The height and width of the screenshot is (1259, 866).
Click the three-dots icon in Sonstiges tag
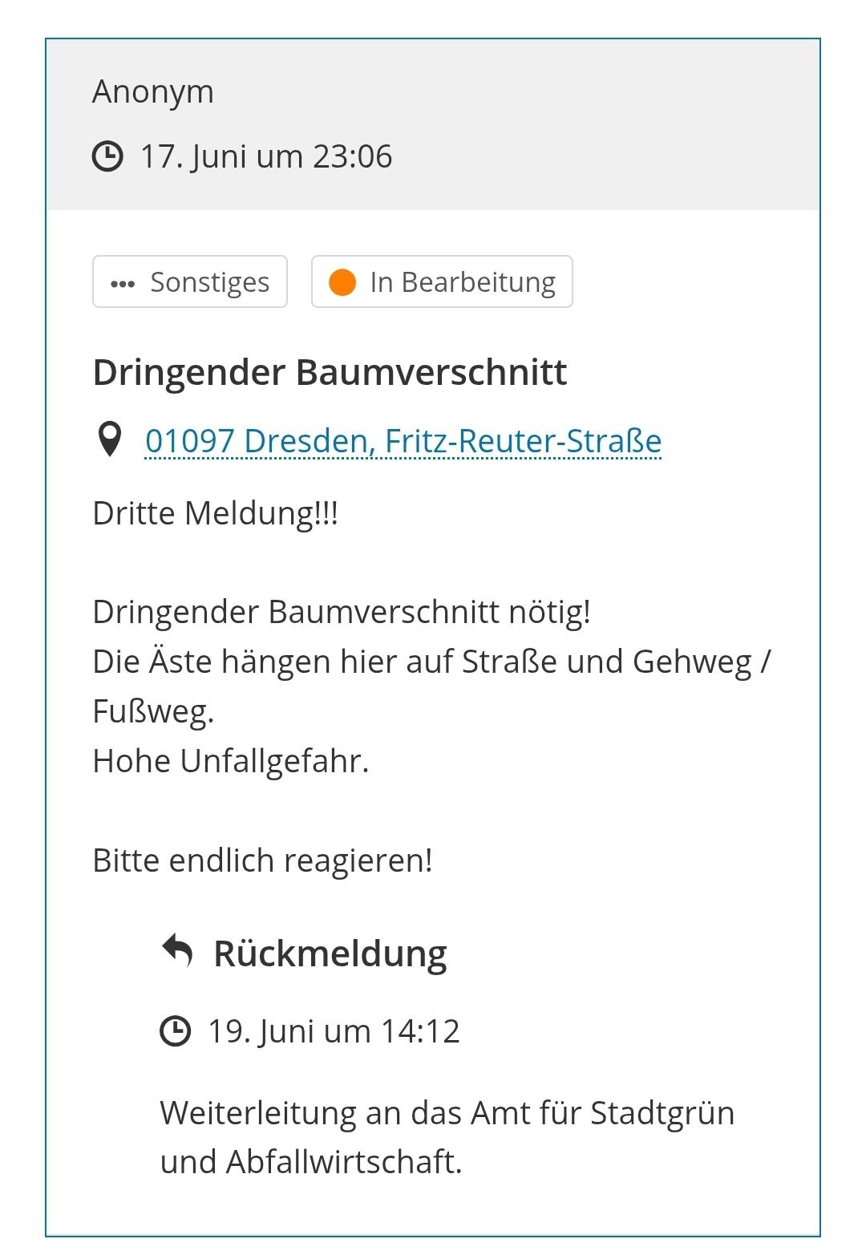coord(123,284)
